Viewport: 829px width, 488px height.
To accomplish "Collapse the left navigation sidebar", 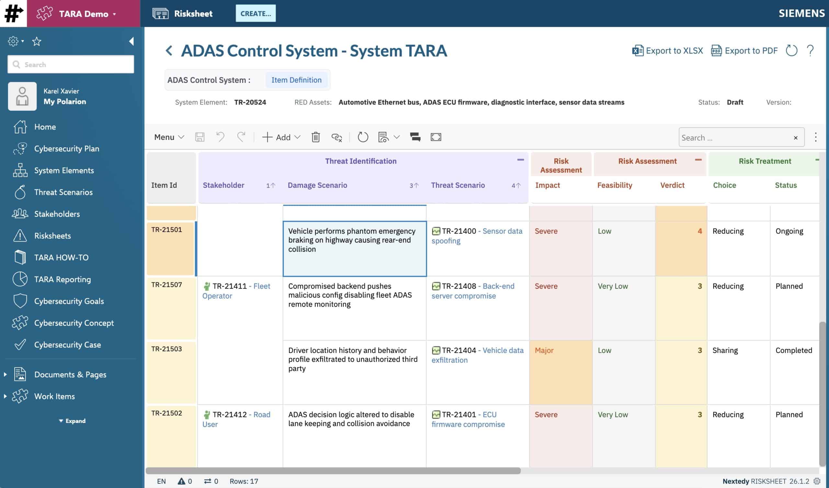I will pos(131,41).
